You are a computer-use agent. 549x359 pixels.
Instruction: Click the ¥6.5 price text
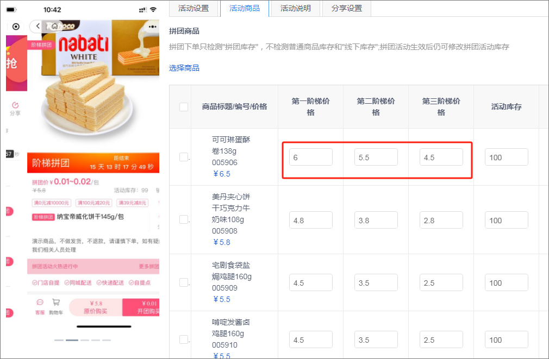click(222, 174)
